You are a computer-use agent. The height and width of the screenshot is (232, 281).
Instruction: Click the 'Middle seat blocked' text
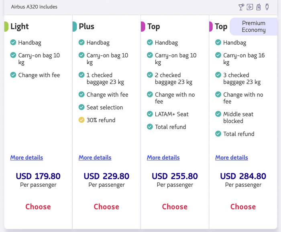pos(238,117)
